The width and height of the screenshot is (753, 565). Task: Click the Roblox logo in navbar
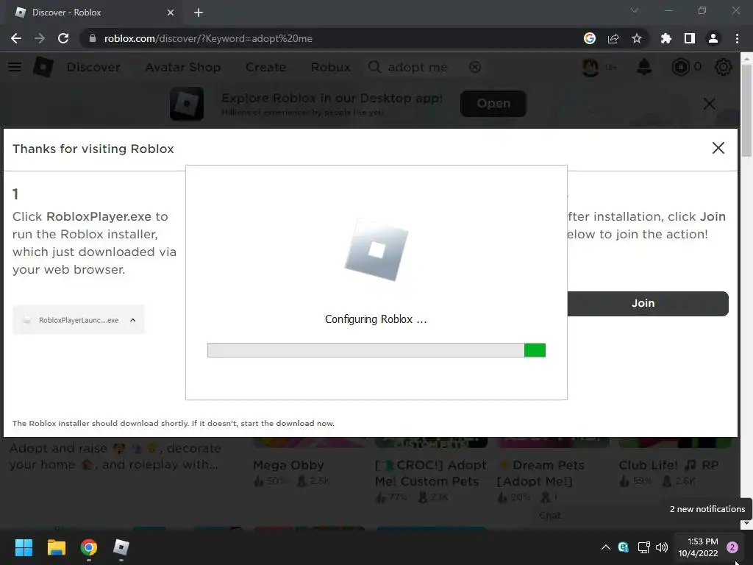coord(43,67)
